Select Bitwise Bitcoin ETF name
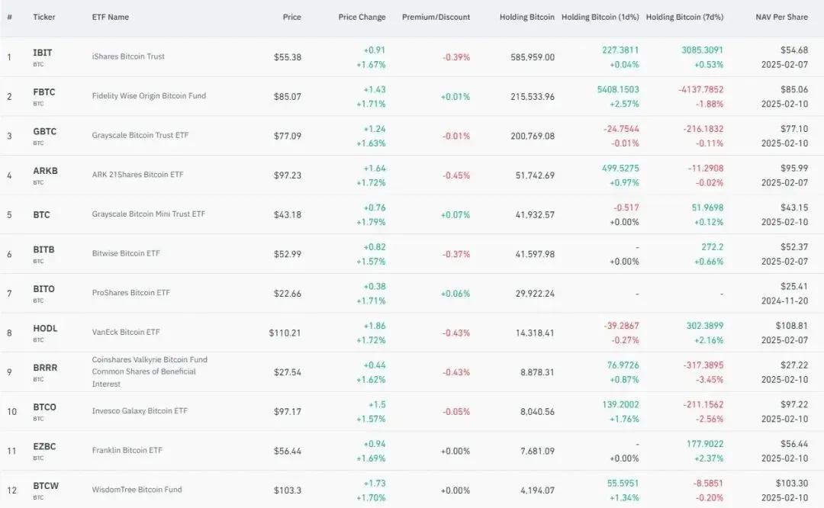This screenshot has height=508, width=824. pyautogui.click(x=126, y=253)
